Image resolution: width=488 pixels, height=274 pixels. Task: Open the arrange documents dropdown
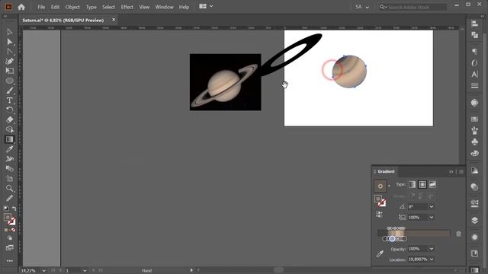click(206, 6)
